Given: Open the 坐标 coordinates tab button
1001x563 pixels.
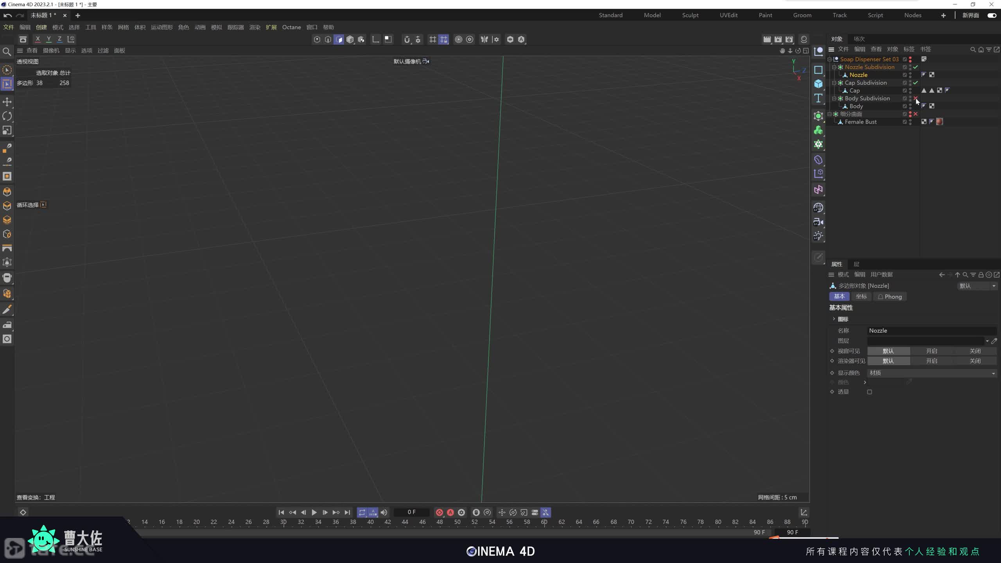Looking at the screenshot, I should point(861,297).
